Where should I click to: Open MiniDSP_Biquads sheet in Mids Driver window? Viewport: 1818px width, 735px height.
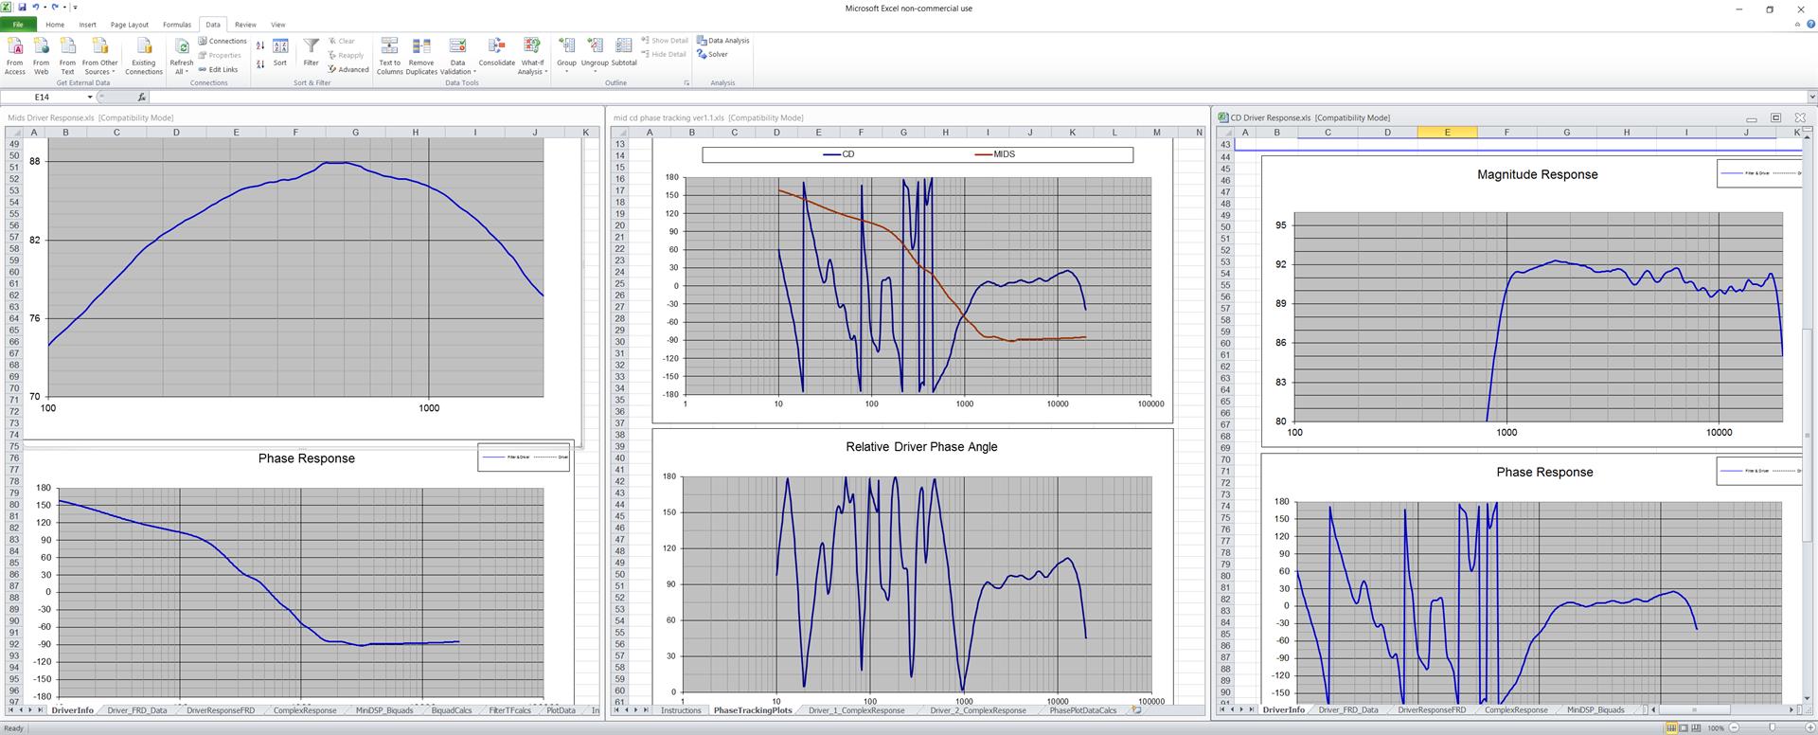(383, 710)
